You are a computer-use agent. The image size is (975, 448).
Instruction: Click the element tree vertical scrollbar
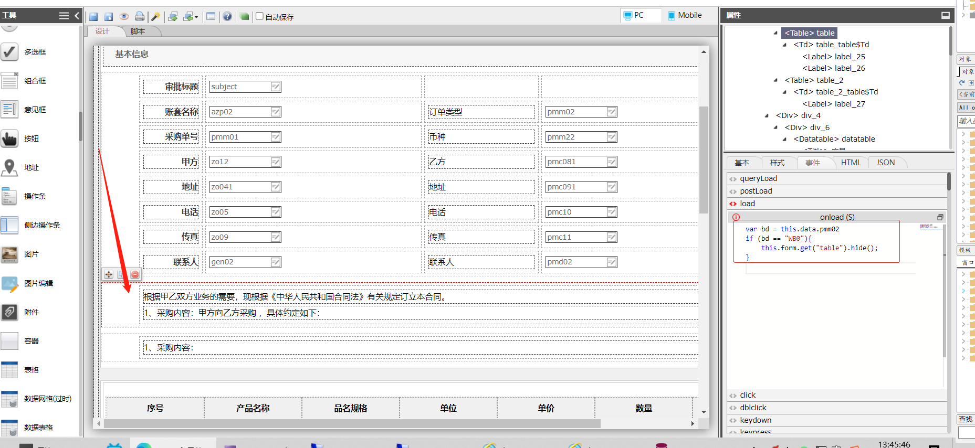(950, 41)
